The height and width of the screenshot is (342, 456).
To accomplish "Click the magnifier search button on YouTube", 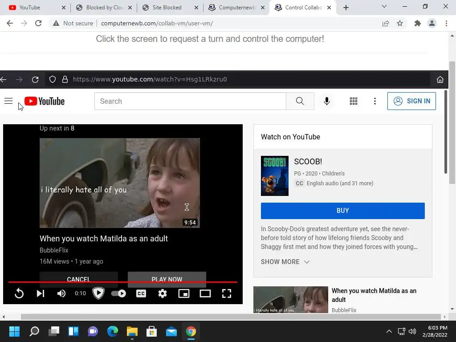I will (x=300, y=101).
